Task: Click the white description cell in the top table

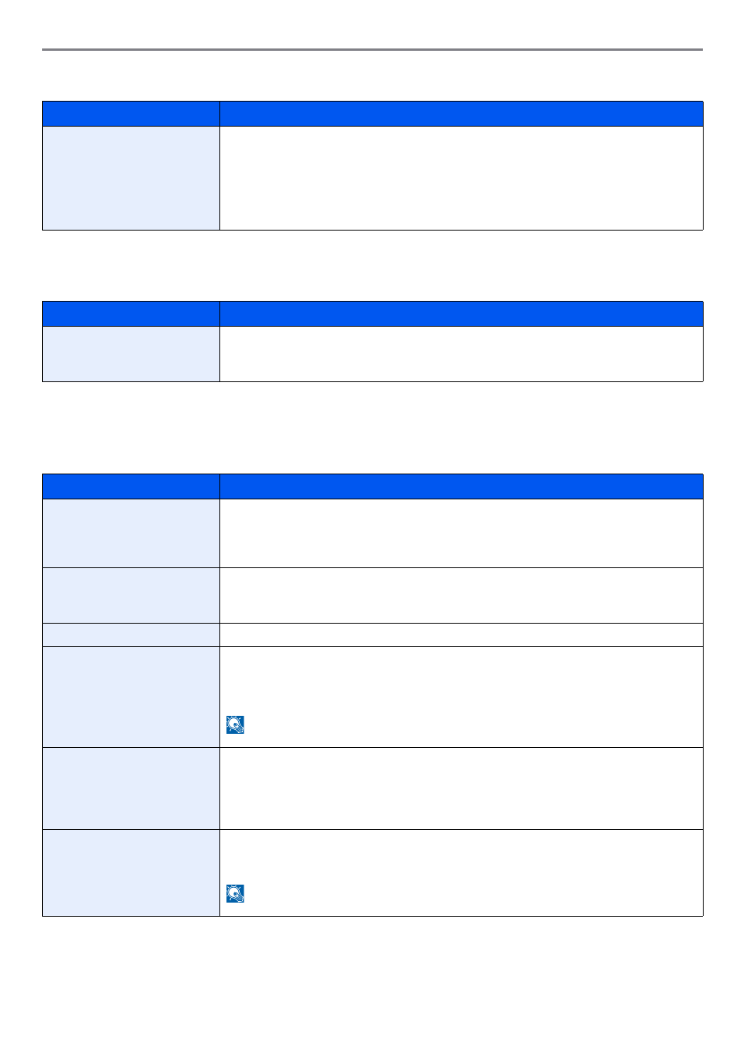Action: [x=462, y=178]
